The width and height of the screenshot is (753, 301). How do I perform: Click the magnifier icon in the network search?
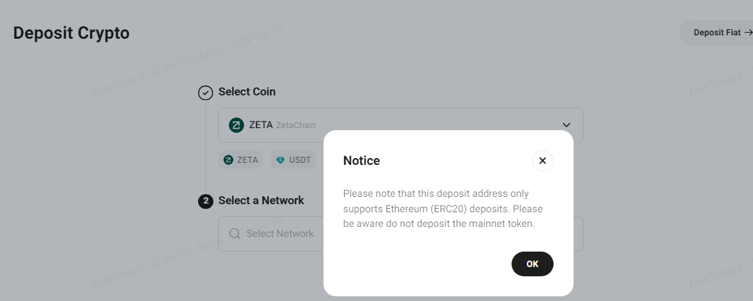pyautogui.click(x=234, y=234)
